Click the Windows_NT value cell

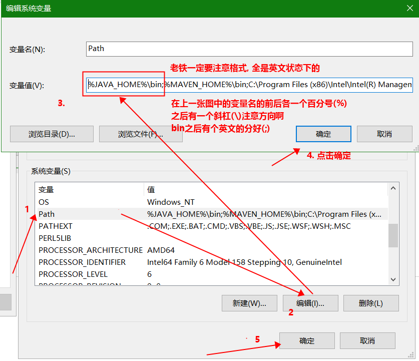(171, 202)
